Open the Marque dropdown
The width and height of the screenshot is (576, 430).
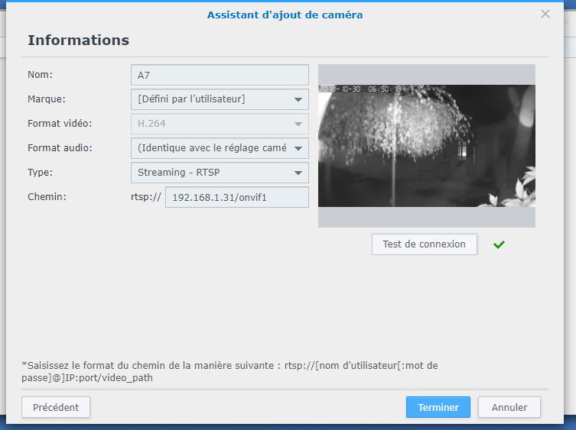[x=298, y=99]
